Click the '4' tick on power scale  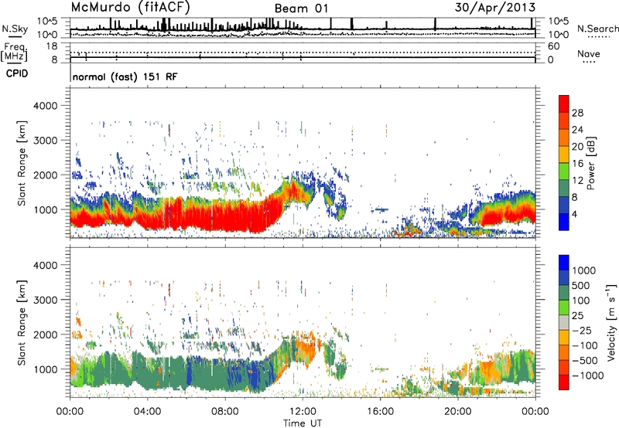[574, 214]
